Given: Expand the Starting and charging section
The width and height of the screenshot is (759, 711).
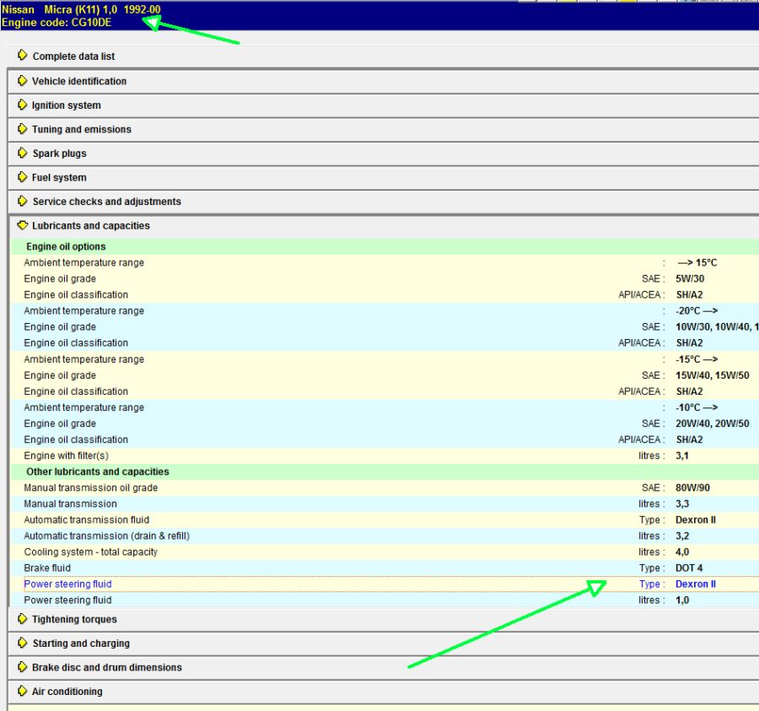Looking at the screenshot, I should (x=81, y=644).
